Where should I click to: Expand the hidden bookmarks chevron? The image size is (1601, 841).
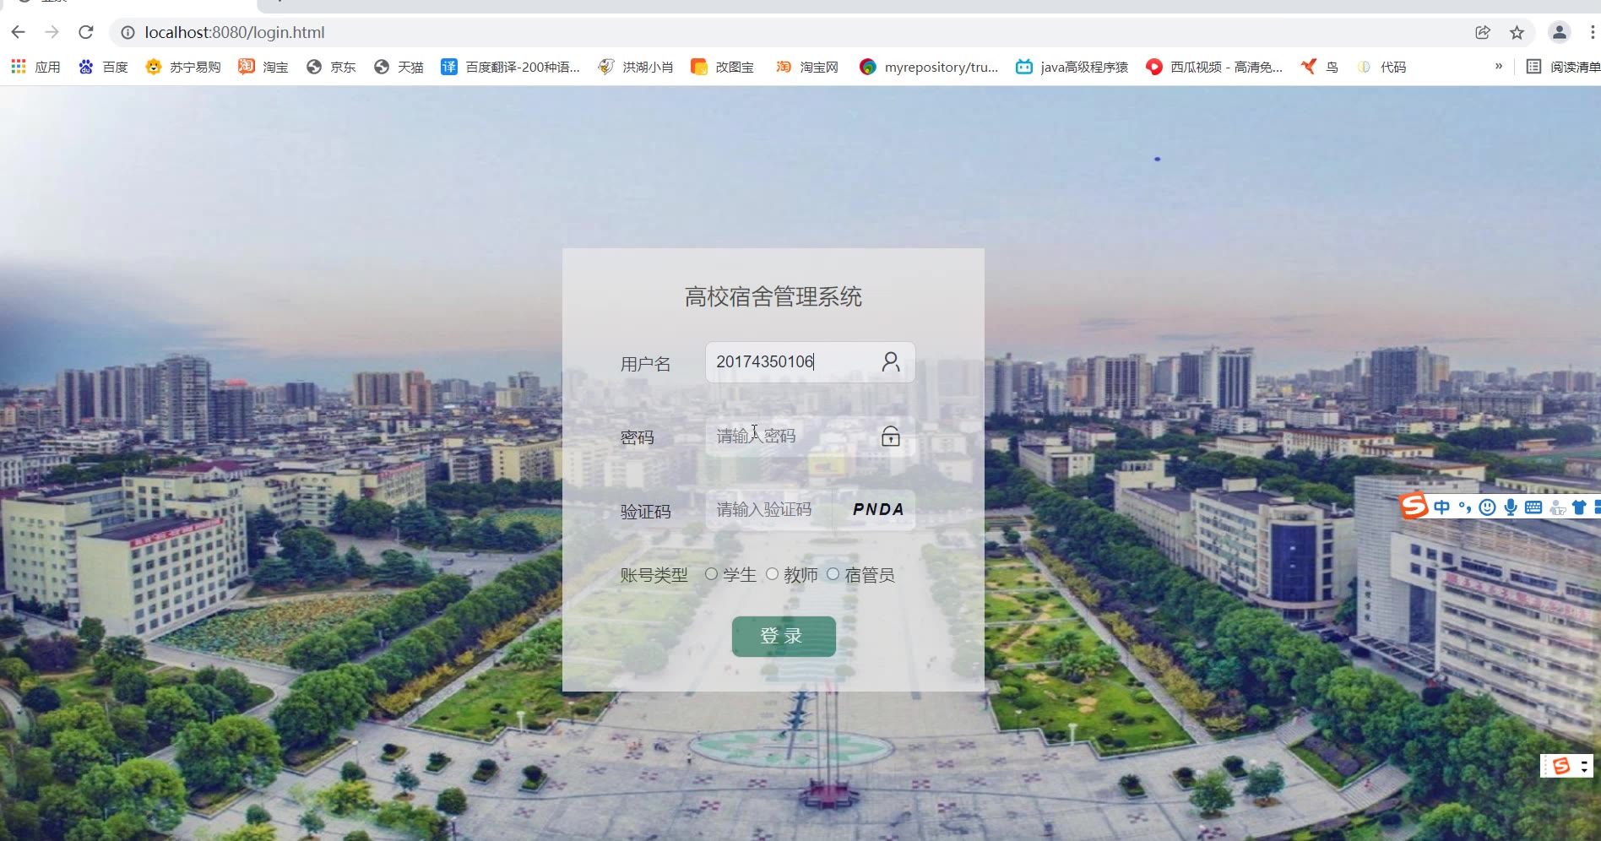(1499, 67)
